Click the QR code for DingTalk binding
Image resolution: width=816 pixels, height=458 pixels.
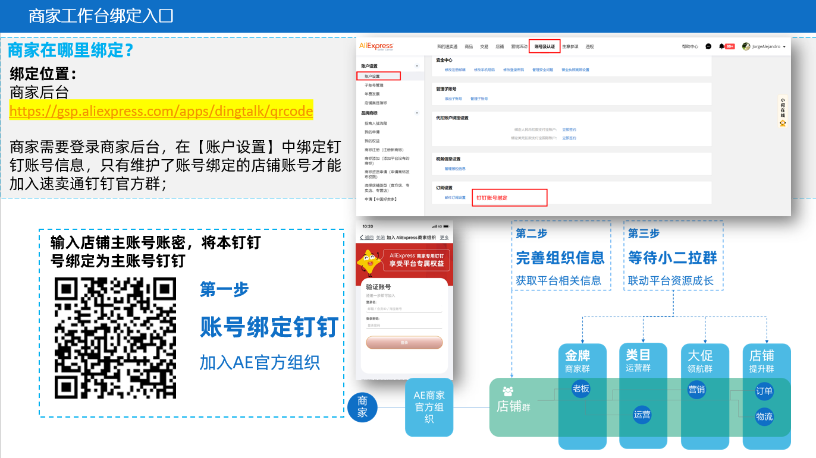(115, 338)
